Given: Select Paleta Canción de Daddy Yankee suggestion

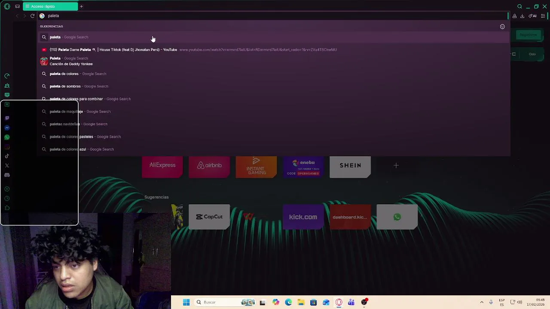Looking at the screenshot, I should pyautogui.click(x=274, y=61).
